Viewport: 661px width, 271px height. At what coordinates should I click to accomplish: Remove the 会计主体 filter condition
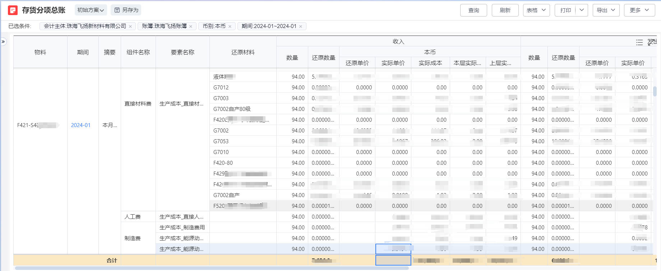pos(130,26)
